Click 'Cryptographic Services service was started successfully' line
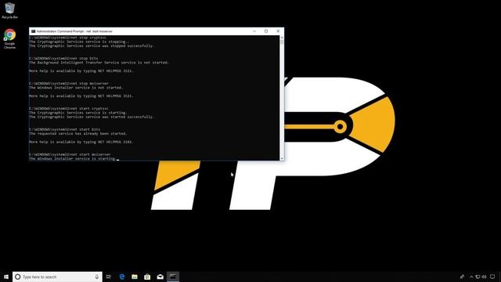This screenshot has width=501, height=282. click(92, 117)
